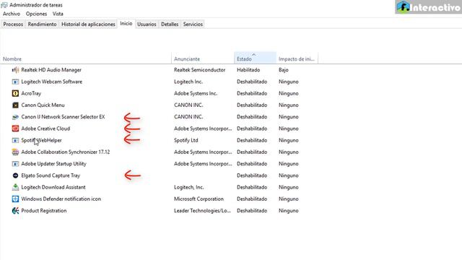Select the Realtek HD Audio Manager row name
Screen dimensions: 462x260
point(51,70)
